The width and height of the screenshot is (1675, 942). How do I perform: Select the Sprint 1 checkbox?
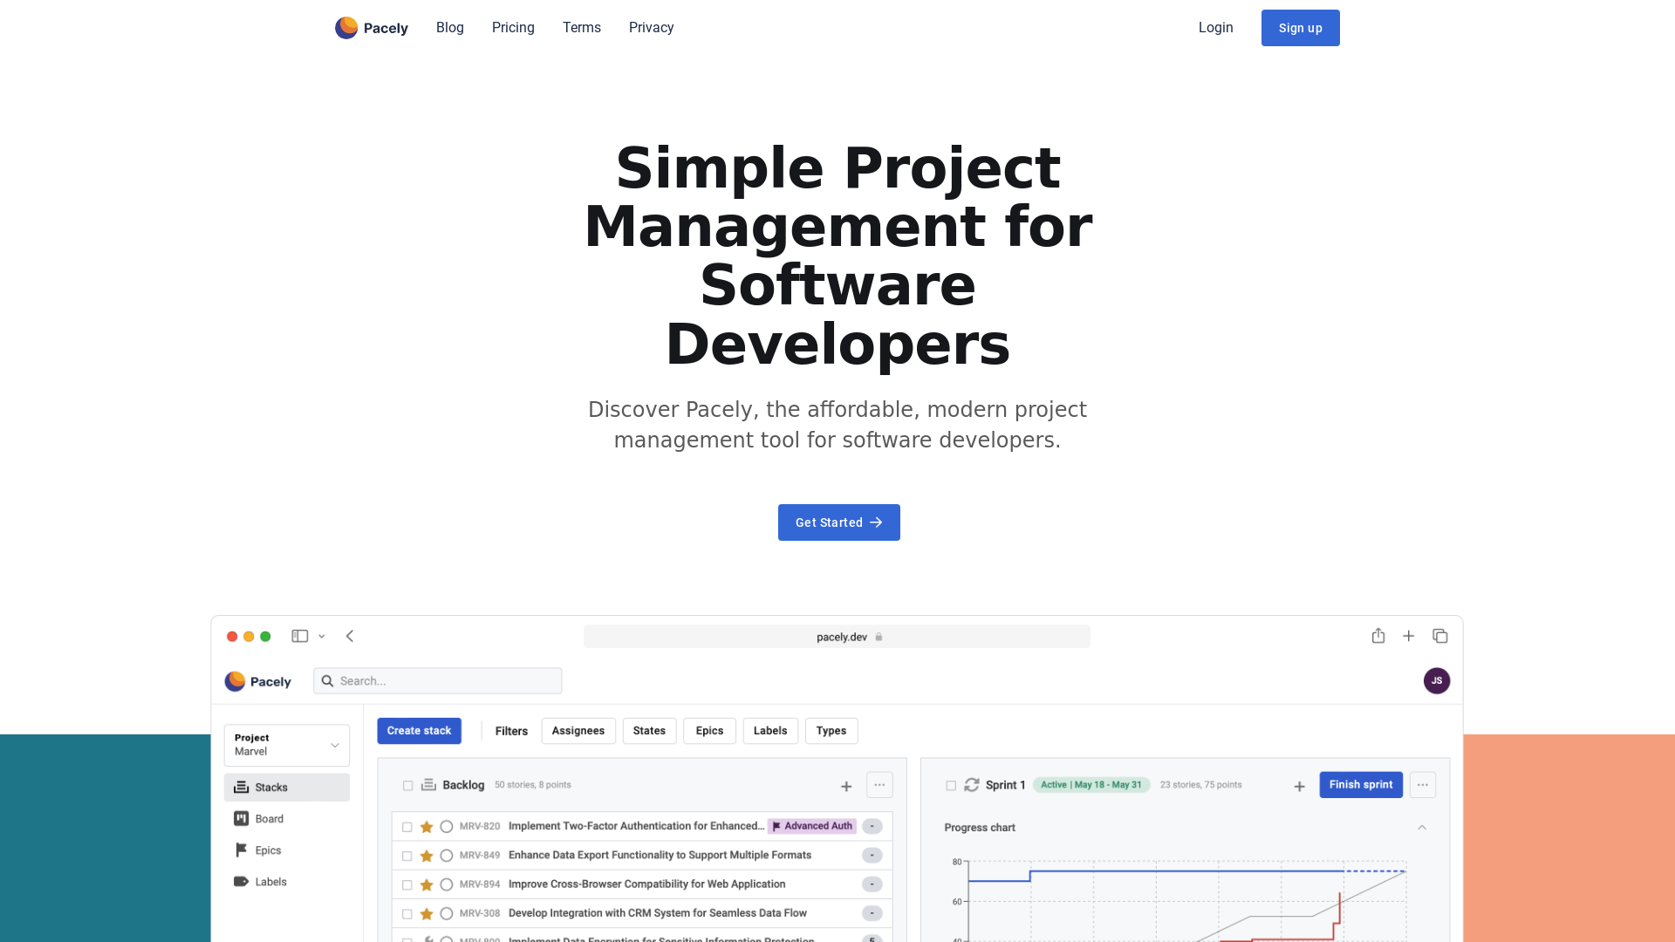951,785
